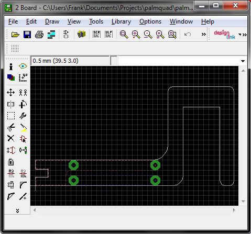Click the Zoom to fit icon
This screenshot has width=251, height=234.
[124, 35]
